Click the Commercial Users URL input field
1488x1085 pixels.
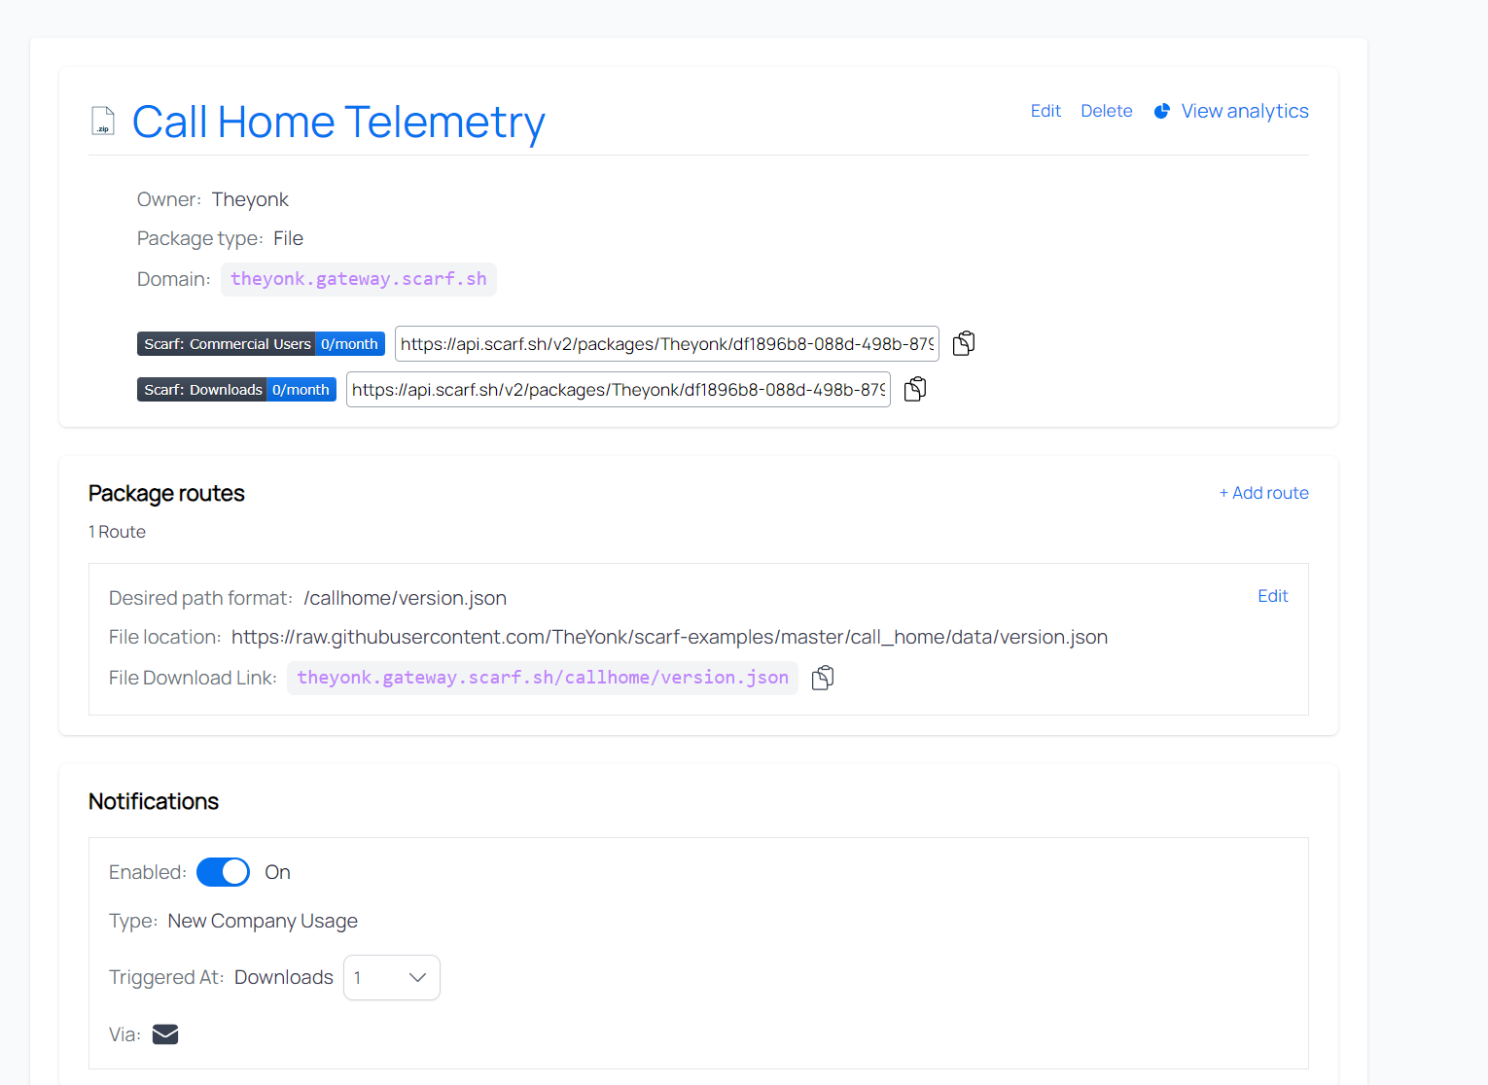coord(666,344)
